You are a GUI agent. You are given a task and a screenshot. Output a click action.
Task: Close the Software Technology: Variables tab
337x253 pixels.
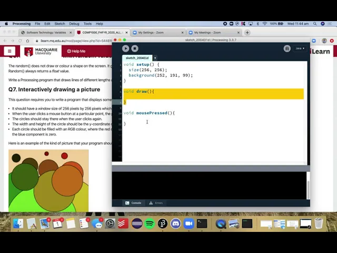(x=71, y=33)
